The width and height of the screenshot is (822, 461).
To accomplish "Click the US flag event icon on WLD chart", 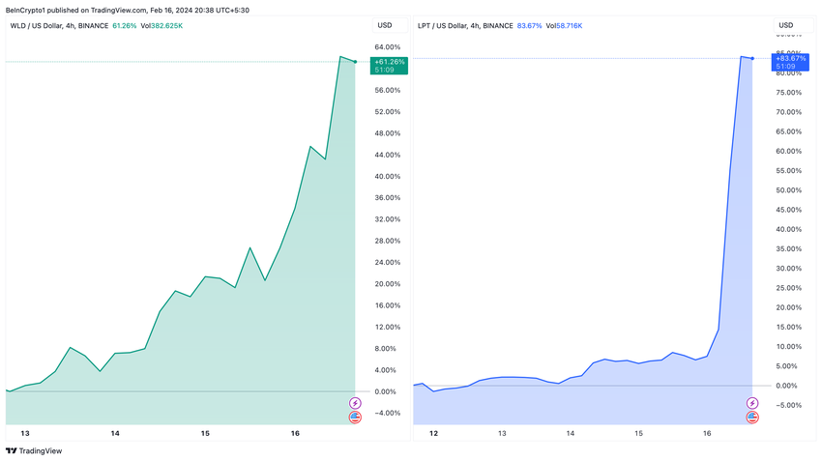I will coord(356,418).
